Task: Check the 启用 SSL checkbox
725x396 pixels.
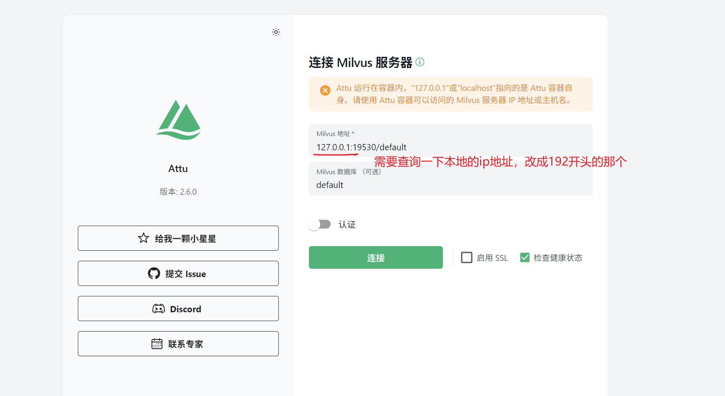Action: pos(467,257)
